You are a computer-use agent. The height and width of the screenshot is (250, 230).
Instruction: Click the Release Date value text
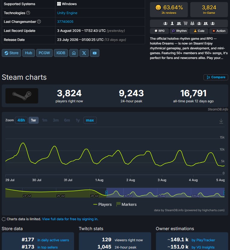(92, 40)
